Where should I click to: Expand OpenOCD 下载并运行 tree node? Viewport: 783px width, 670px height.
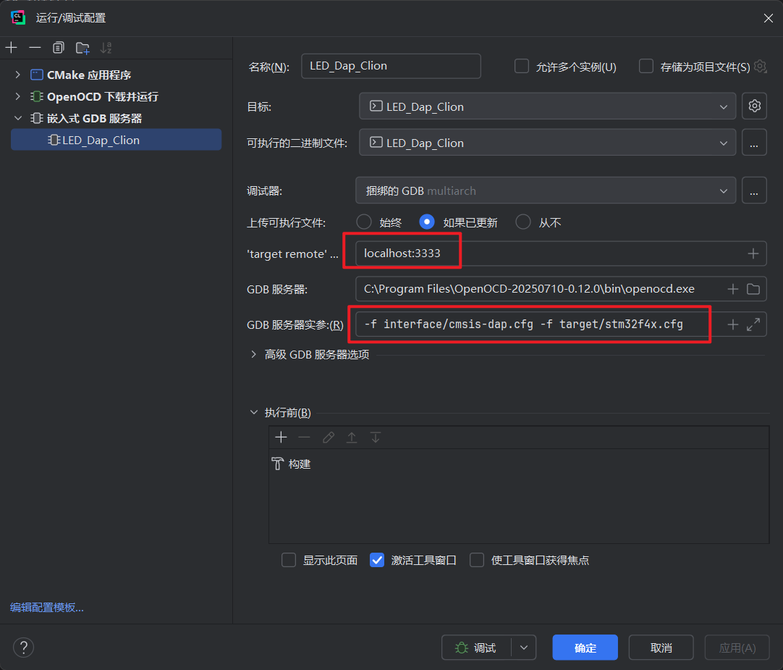click(x=18, y=96)
